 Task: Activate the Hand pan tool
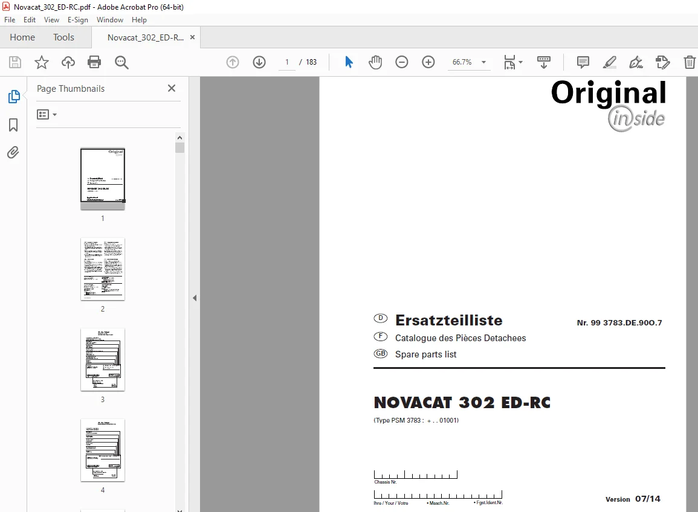click(x=375, y=62)
